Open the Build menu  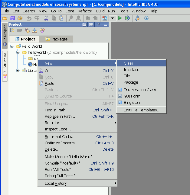[100, 11]
